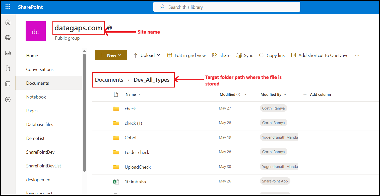Viewport: 380px width, 196px height.
Task: Expand the Modified By column sort options
Action: [x=273, y=94]
